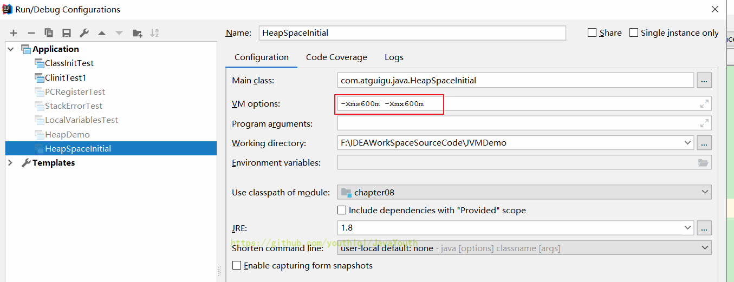Expand the Templates tree node
This screenshot has width=734, height=282.
point(10,162)
